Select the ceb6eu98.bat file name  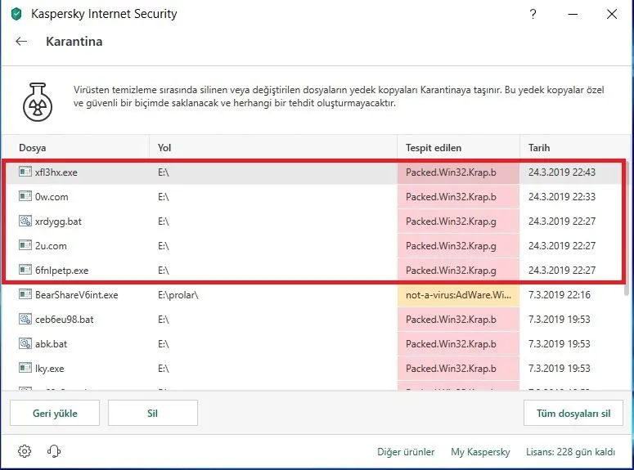click(65, 320)
